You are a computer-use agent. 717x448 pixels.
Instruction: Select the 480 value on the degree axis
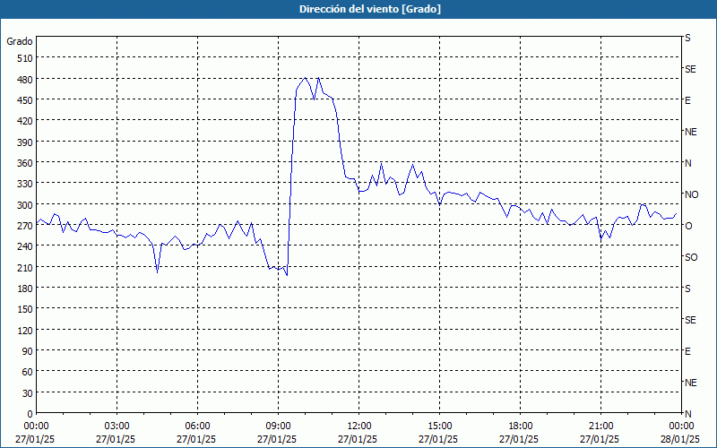click(x=25, y=79)
